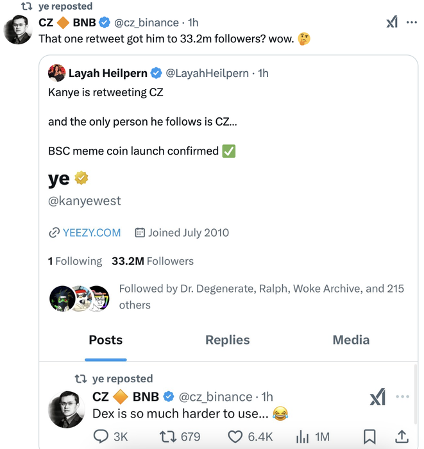Click the share upload icon

pos(402,437)
